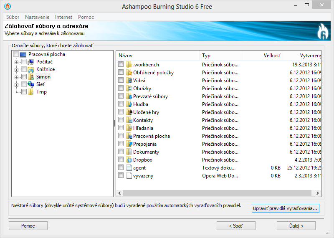Click the Ashampoo flame logo in title bar
The image size is (334, 238).
(x=8, y=6)
